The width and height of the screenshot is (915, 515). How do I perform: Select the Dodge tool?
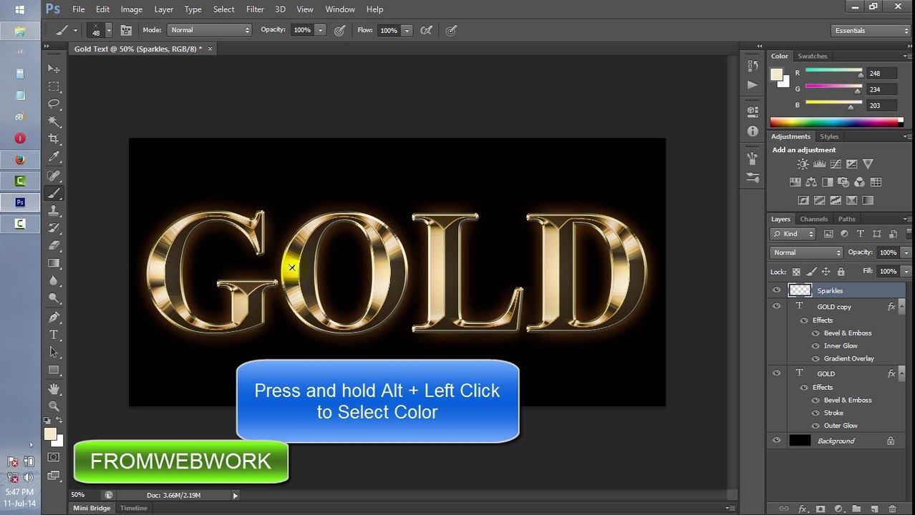pyautogui.click(x=54, y=298)
